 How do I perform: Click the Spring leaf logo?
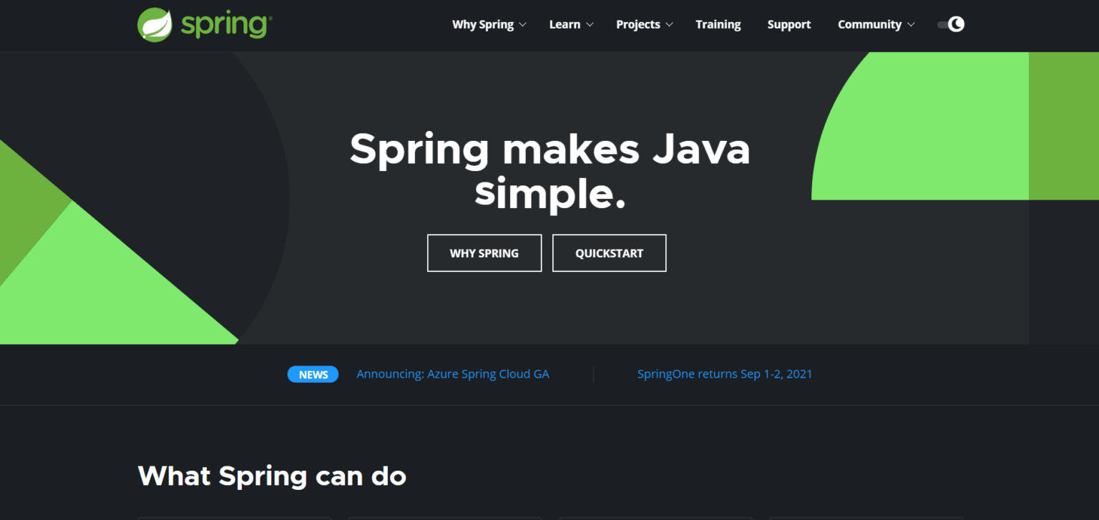(153, 24)
